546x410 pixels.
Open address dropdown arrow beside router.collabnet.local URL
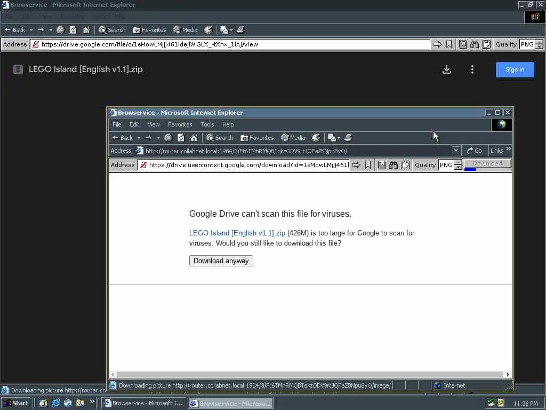pos(456,151)
